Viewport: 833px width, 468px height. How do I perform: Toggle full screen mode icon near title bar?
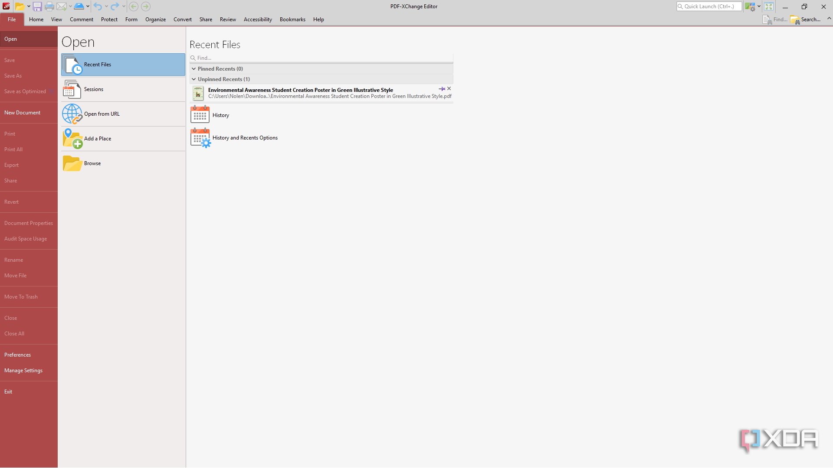768,6
